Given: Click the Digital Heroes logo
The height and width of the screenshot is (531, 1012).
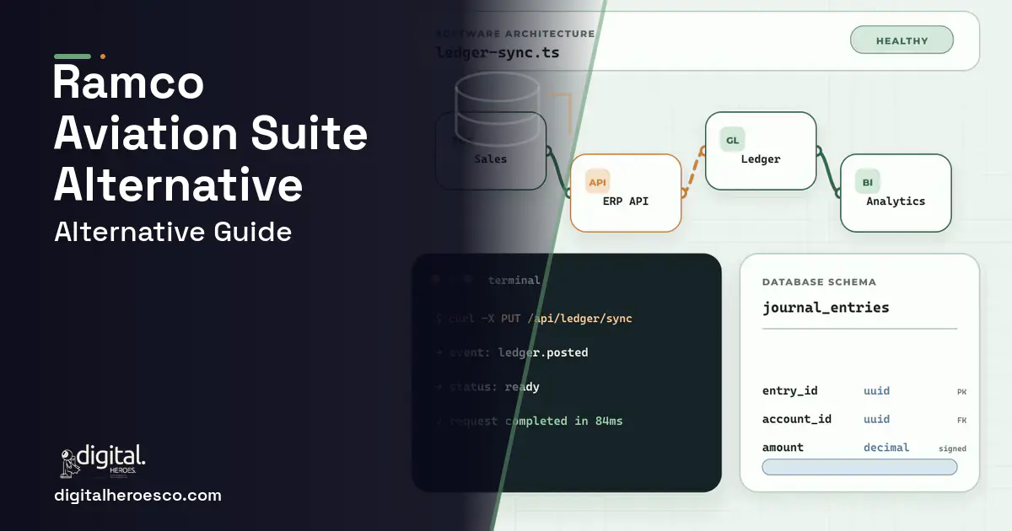Looking at the screenshot, I should coord(103,462).
